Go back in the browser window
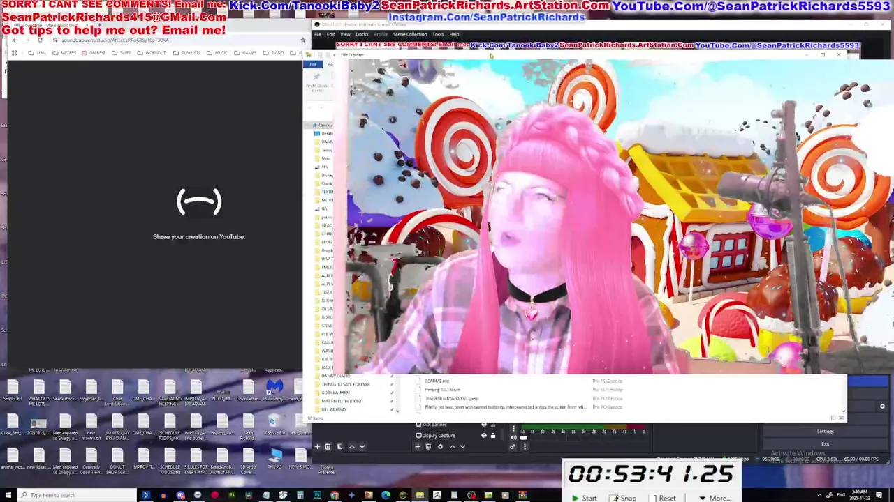The width and height of the screenshot is (894, 502). [x=15, y=40]
